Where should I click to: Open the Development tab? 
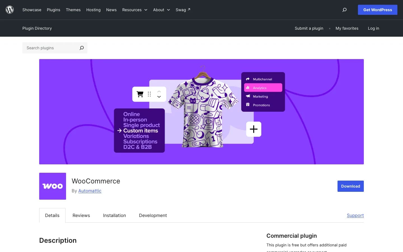pos(153,215)
